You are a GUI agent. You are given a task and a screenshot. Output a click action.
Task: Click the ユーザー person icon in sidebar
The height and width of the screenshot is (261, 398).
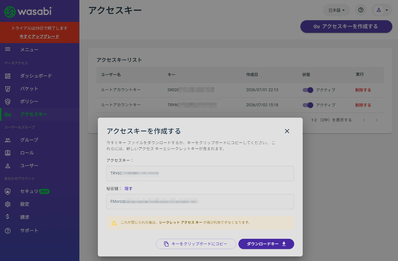pyautogui.click(x=8, y=166)
